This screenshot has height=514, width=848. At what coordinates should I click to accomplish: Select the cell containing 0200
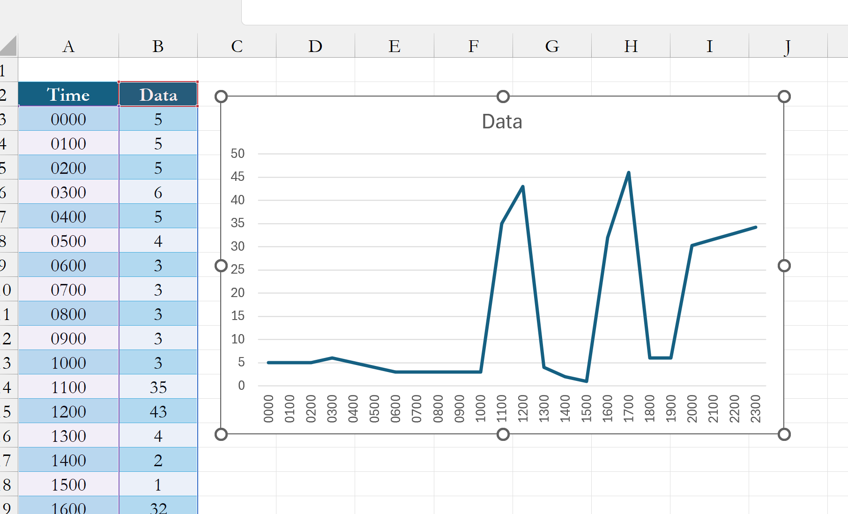click(68, 168)
